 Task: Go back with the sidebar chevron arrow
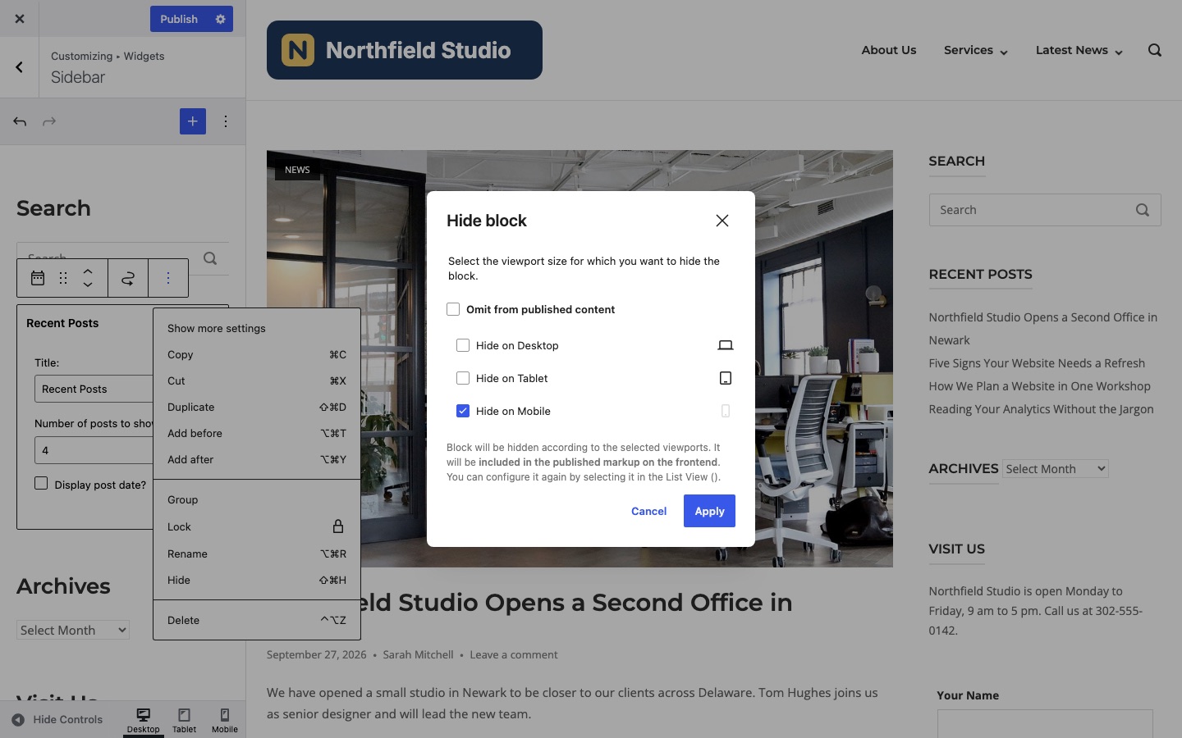tap(19, 67)
